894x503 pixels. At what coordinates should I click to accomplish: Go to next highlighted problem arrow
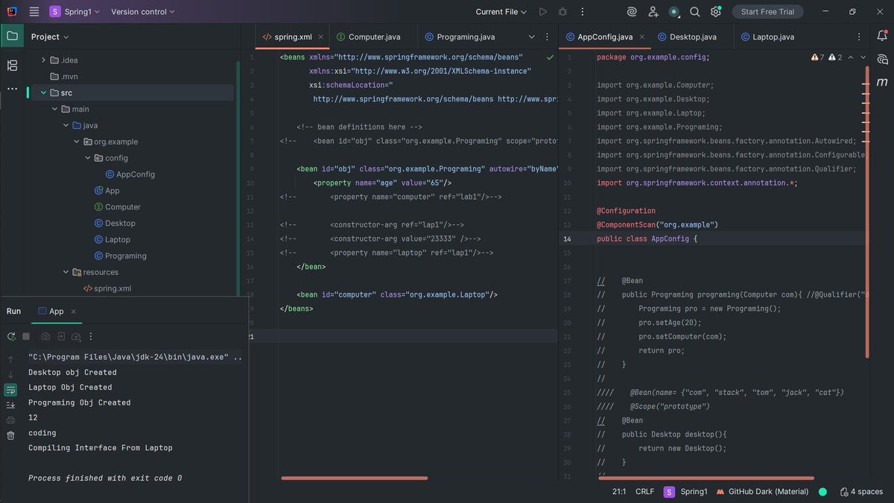863,57
